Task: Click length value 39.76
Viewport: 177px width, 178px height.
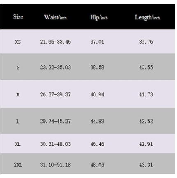Action: 146,42
